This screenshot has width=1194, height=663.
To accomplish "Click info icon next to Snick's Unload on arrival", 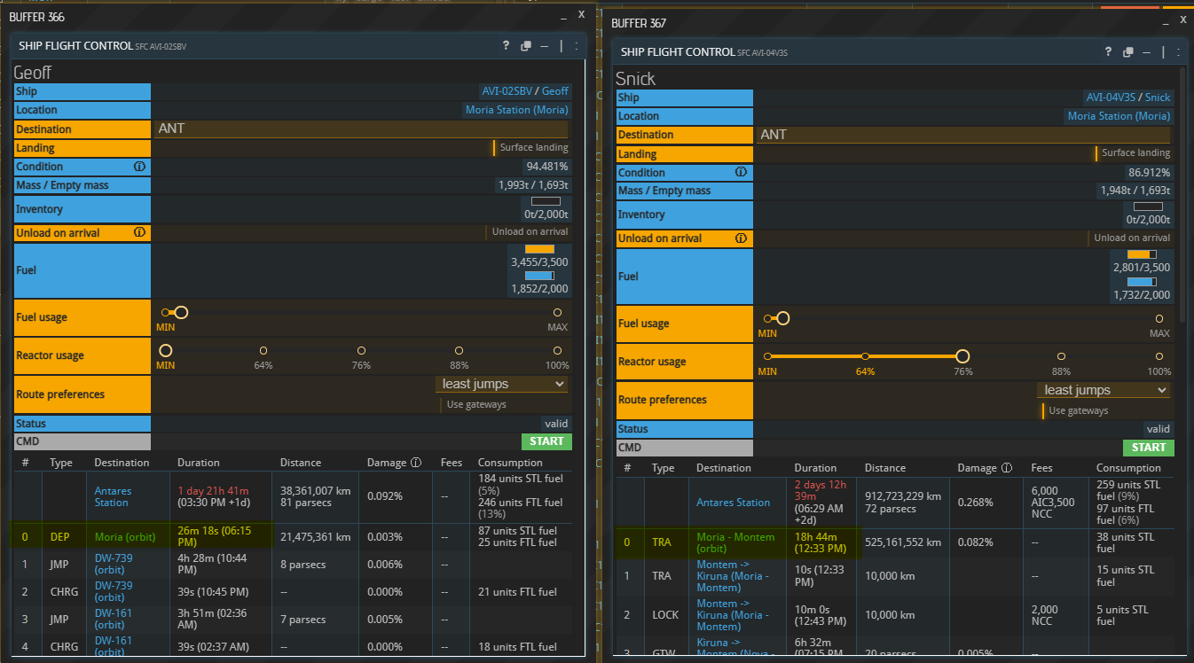I will pyautogui.click(x=742, y=238).
